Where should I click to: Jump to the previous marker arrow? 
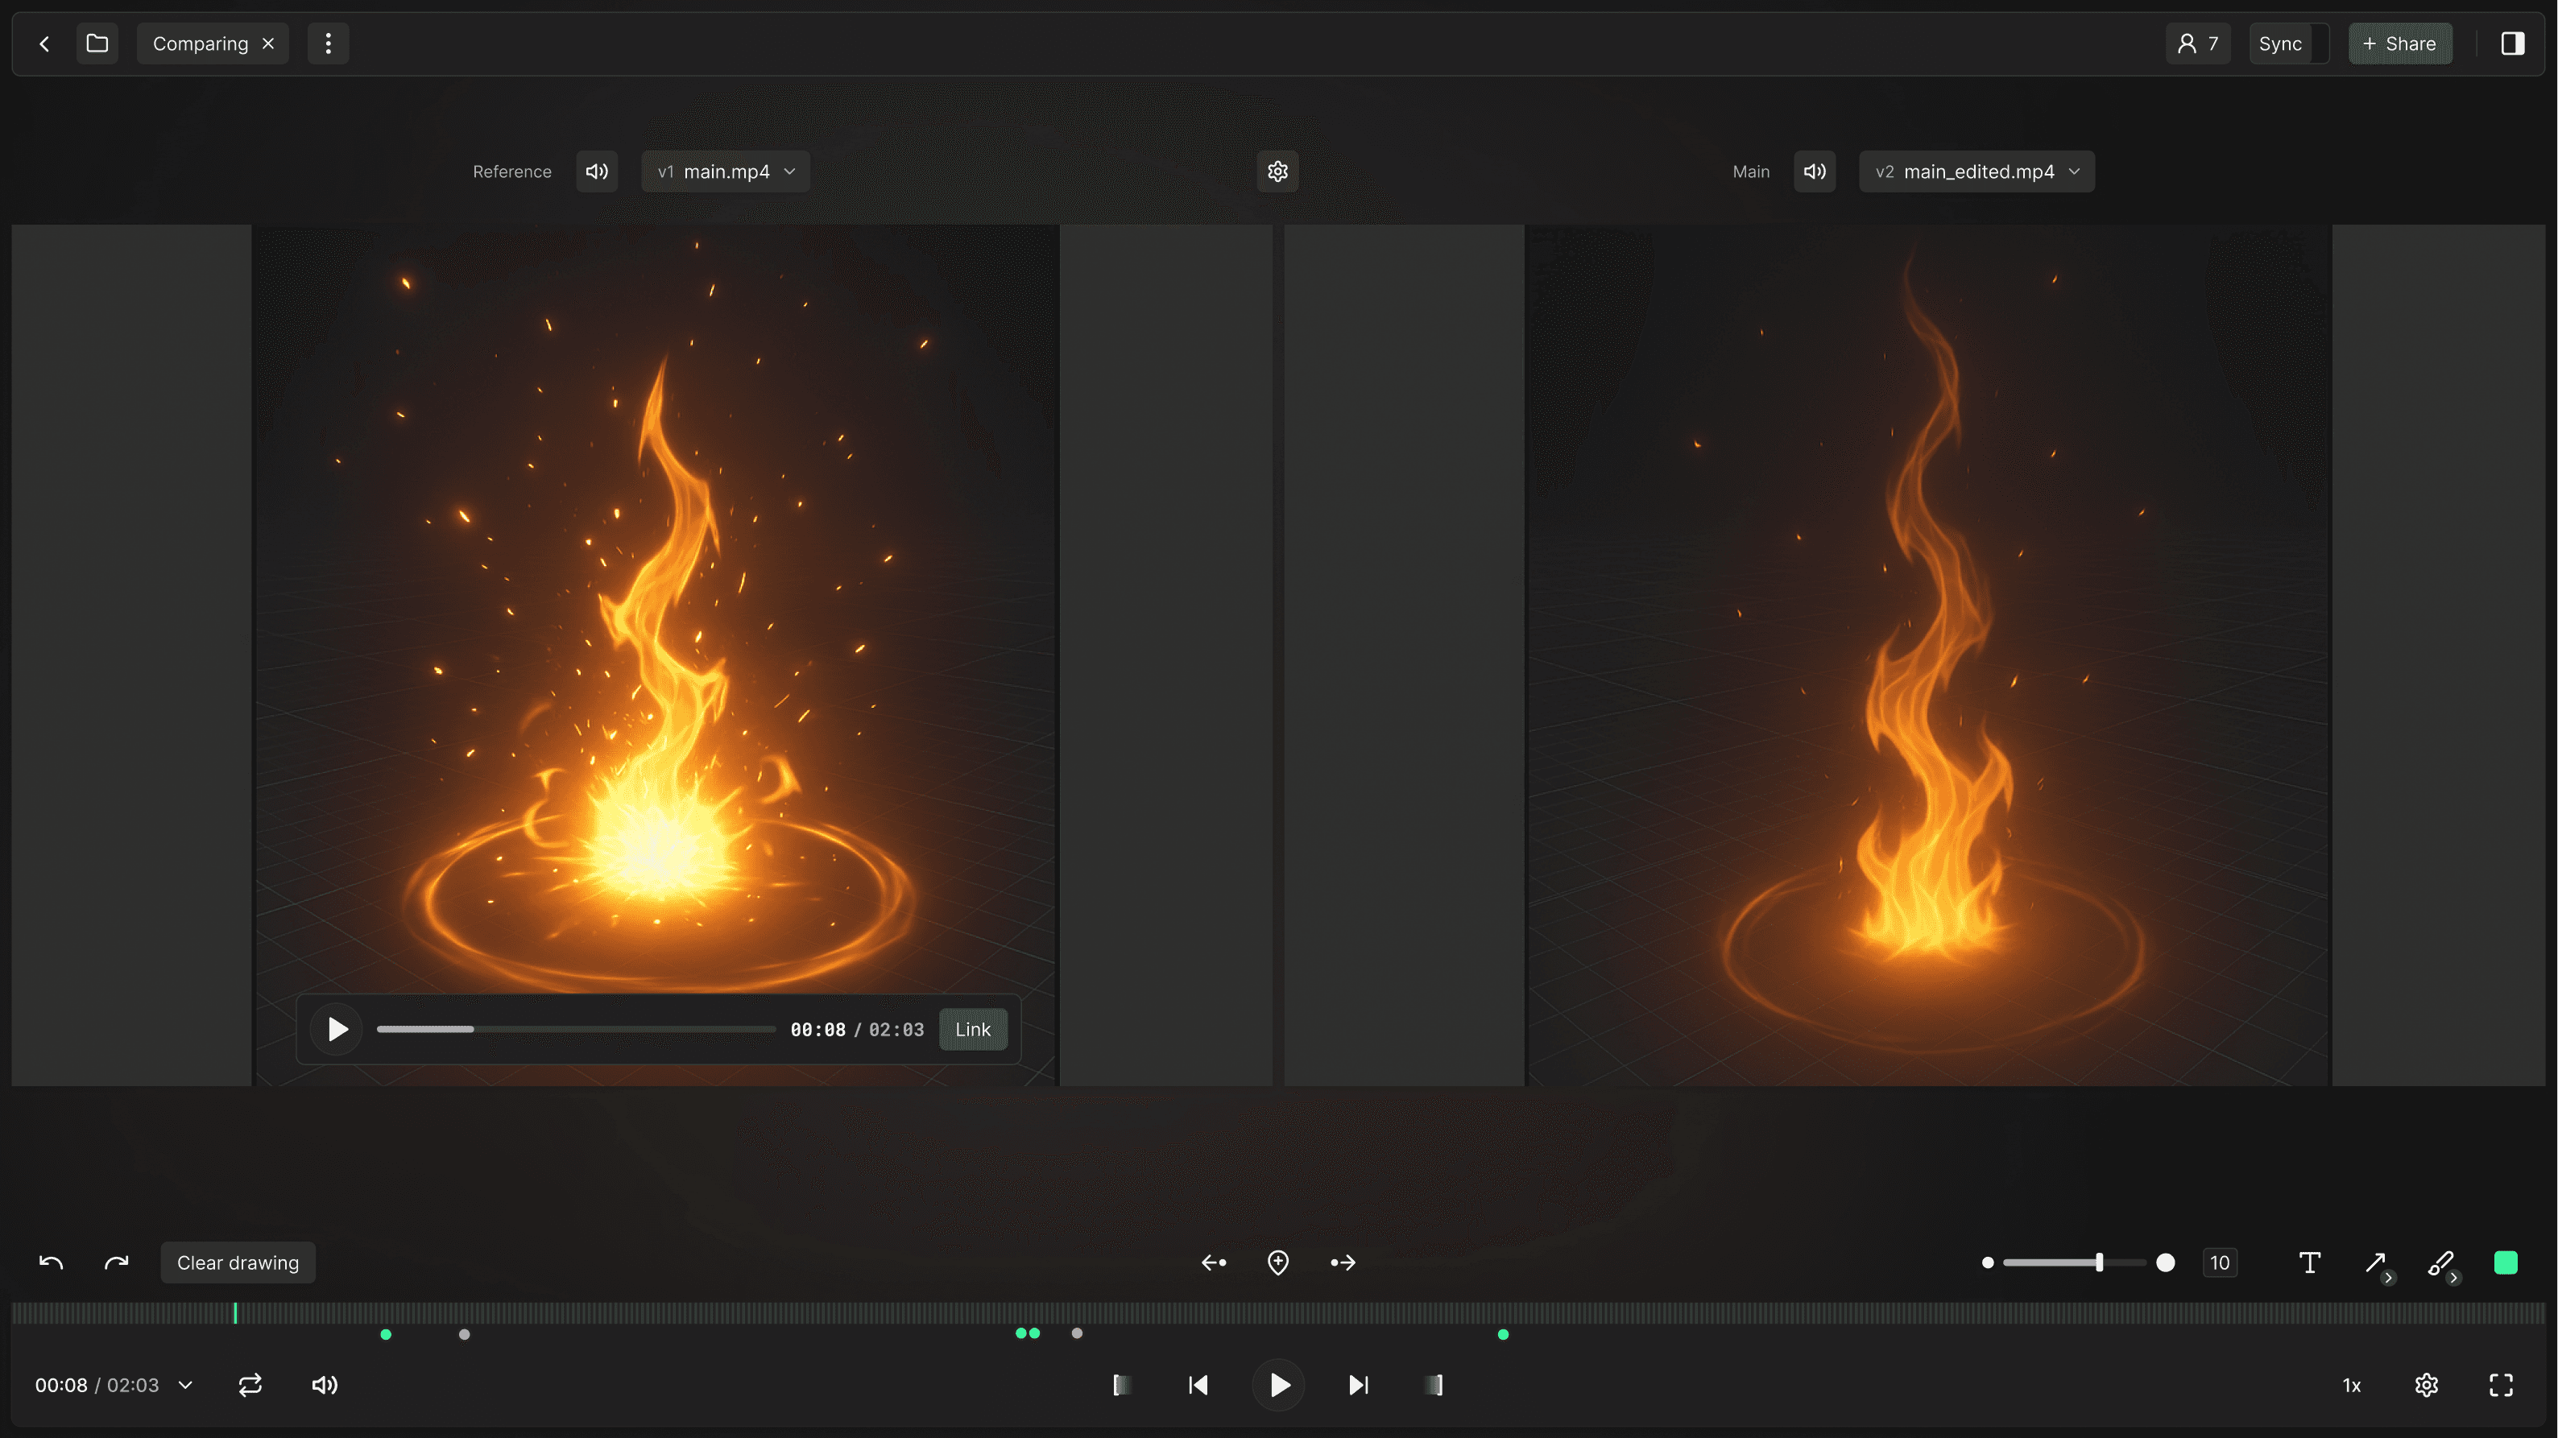tap(1214, 1262)
